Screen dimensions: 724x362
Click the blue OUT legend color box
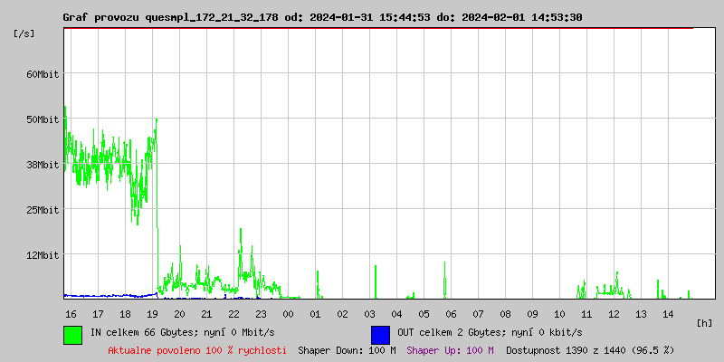click(380, 334)
